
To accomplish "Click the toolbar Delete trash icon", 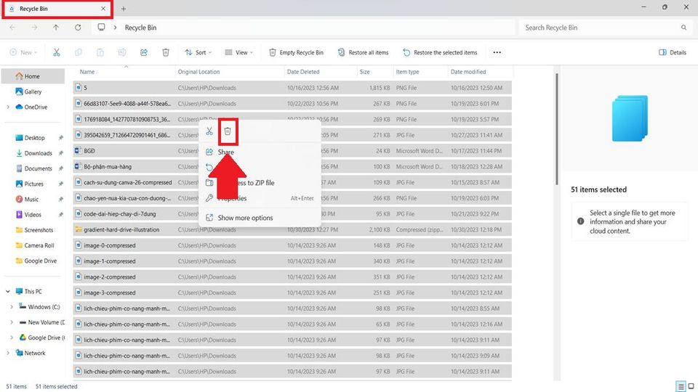I will [166, 52].
